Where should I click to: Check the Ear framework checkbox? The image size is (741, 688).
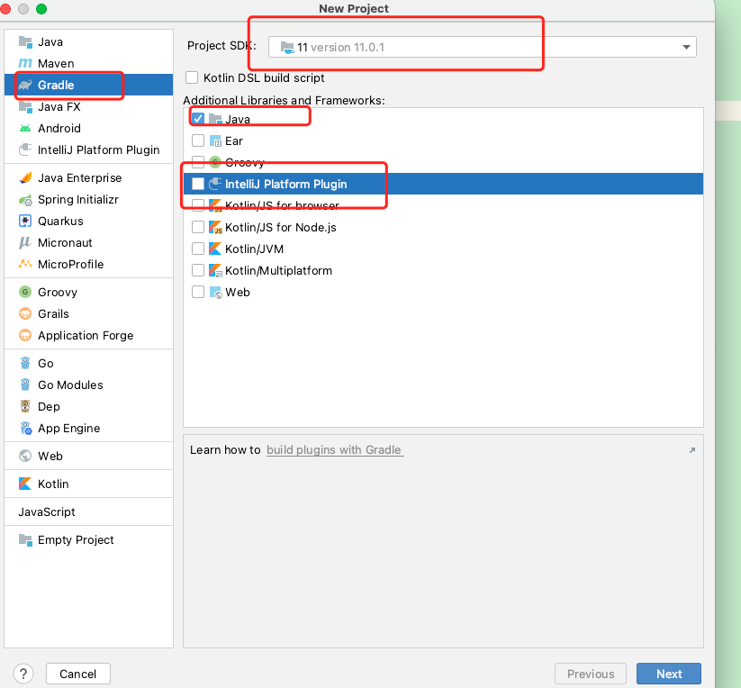[198, 140]
